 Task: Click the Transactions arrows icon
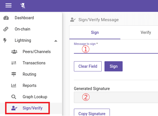coord(14,63)
